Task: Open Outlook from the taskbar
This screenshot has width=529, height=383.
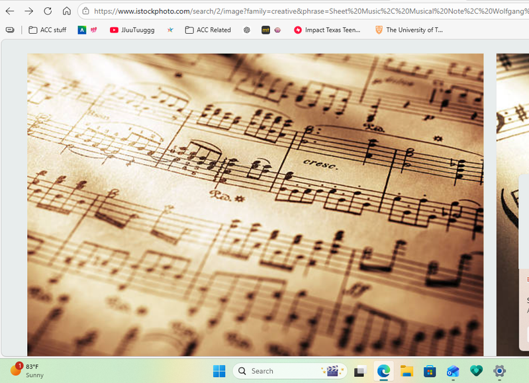Action: 453,371
